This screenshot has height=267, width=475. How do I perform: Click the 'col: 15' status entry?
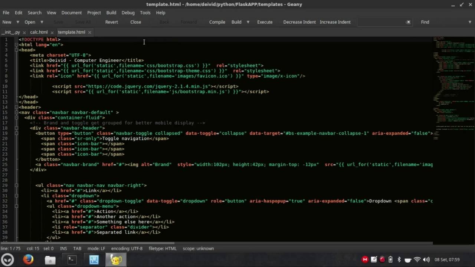tap(33, 248)
